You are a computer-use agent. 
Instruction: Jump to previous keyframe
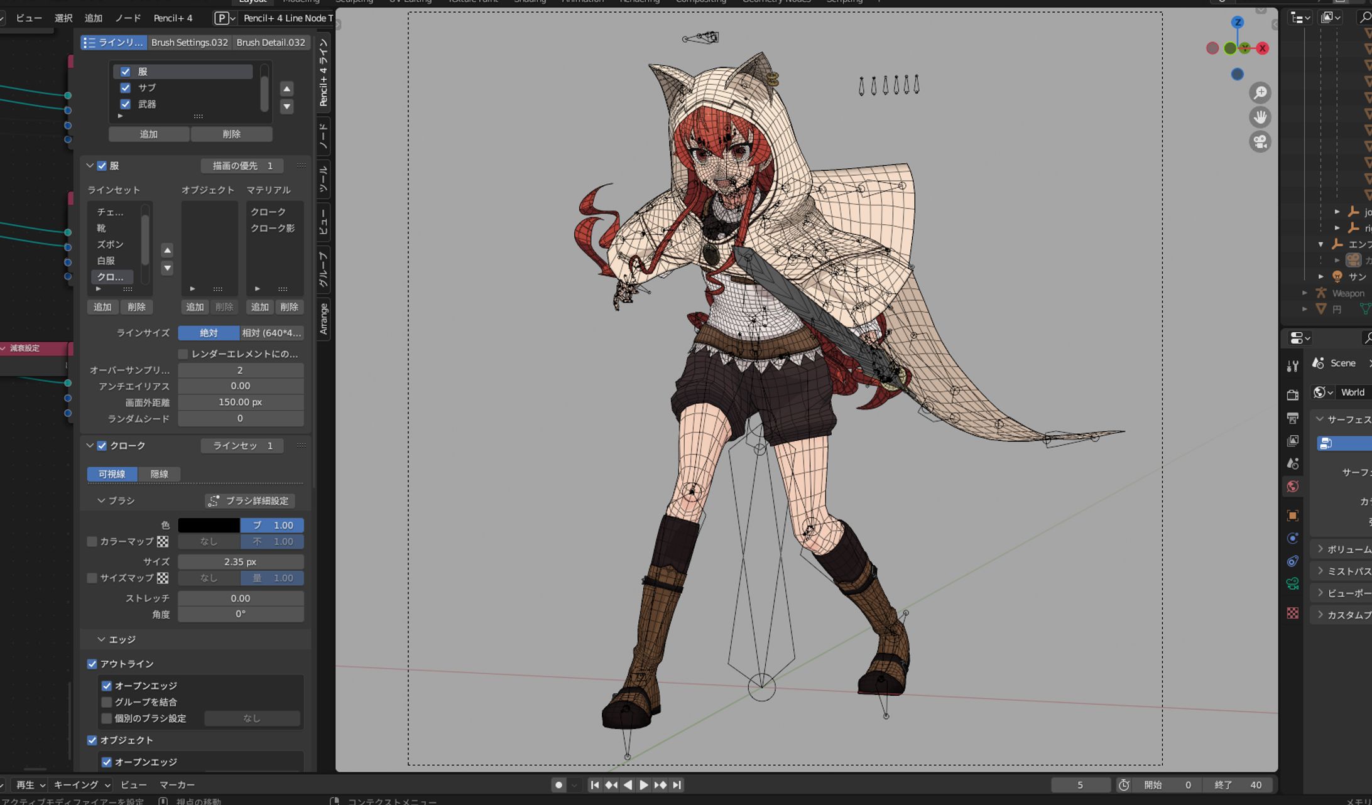611,785
